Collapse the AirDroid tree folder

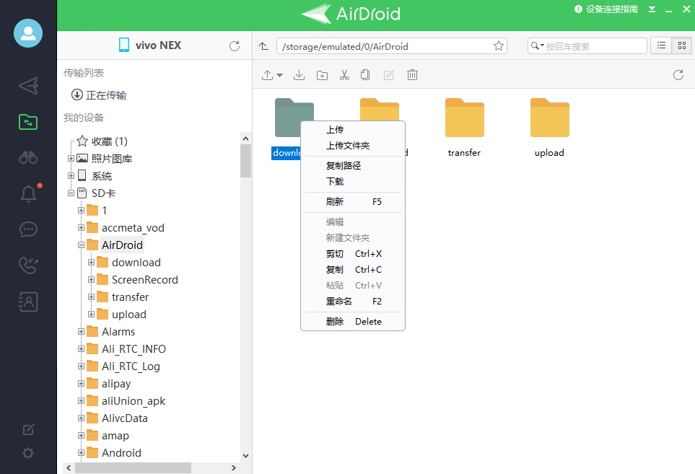pos(82,245)
